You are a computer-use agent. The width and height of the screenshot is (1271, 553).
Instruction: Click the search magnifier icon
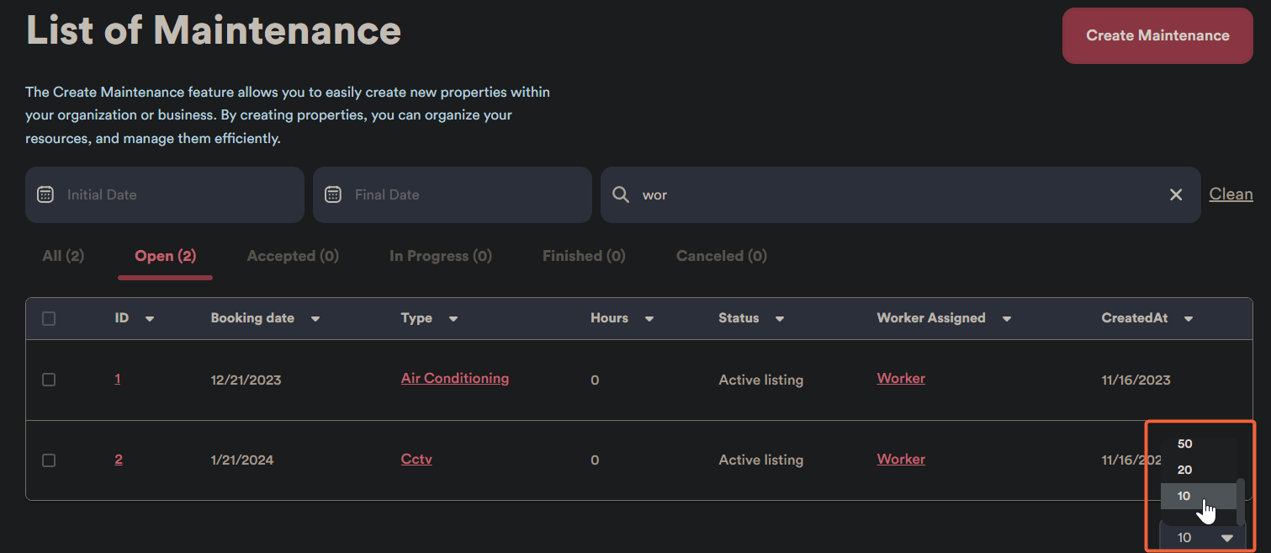[621, 194]
